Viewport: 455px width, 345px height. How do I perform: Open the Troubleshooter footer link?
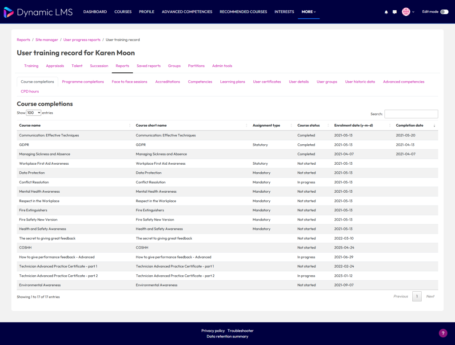[x=240, y=330]
